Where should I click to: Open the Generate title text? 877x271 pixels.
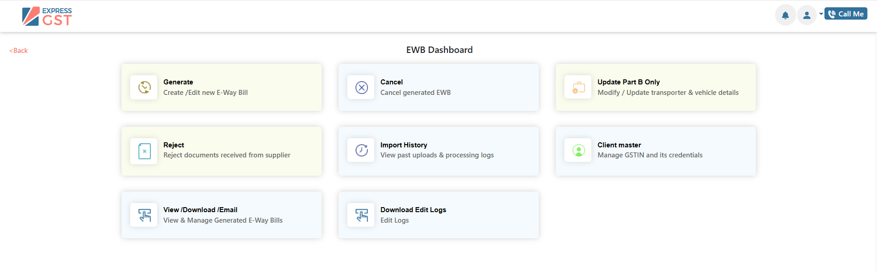pyautogui.click(x=178, y=82)
